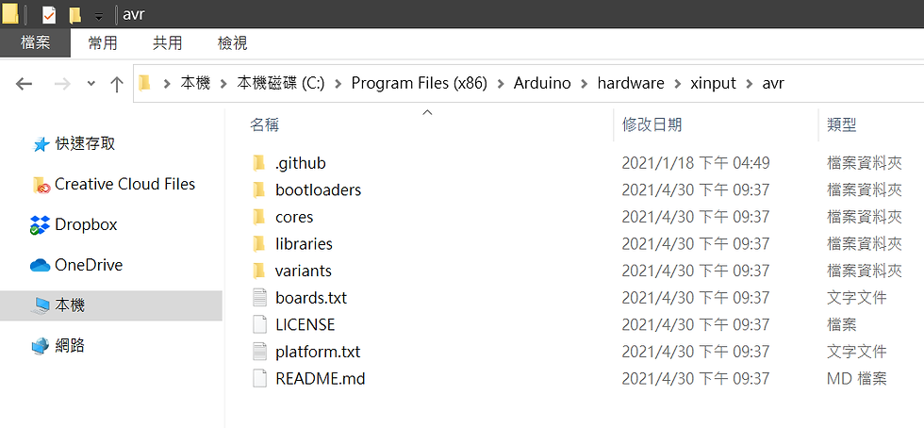
Task: Sort by the 名稱 column header
Action: 265,124
